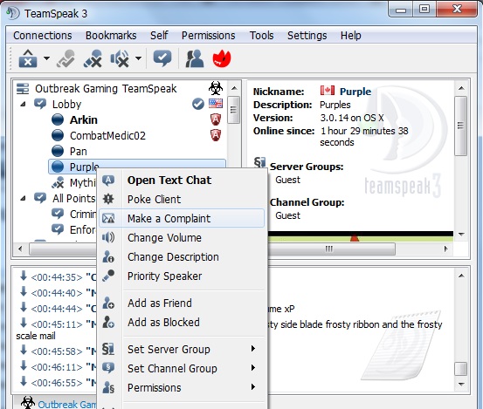Image resolution: width=483 pixels, height=409 pixels.
Task: Click the chat log scroll up arrow
Action: (x=461, y=276)
